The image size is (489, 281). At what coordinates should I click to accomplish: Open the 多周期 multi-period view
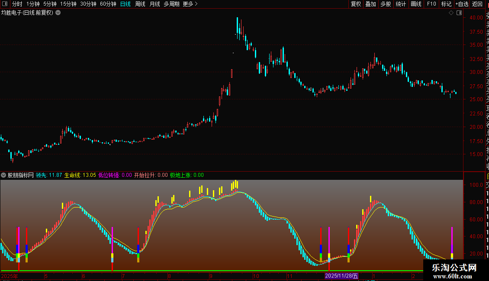[171, 4]
